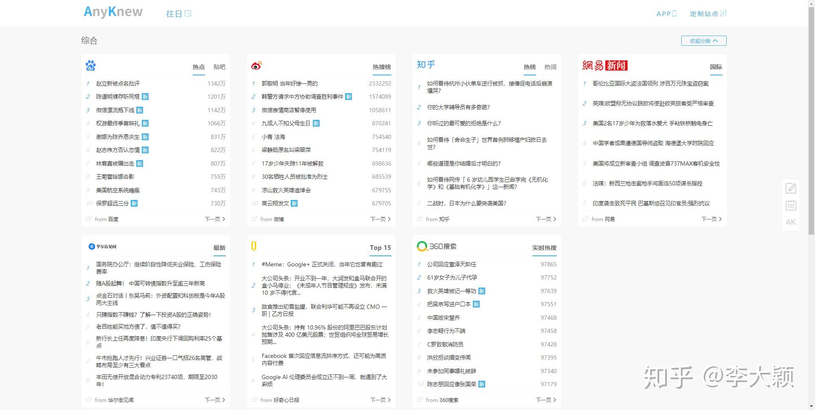Go to next page in Baidu card
This screenshot has height=410, width=815.
pos(215,219)
